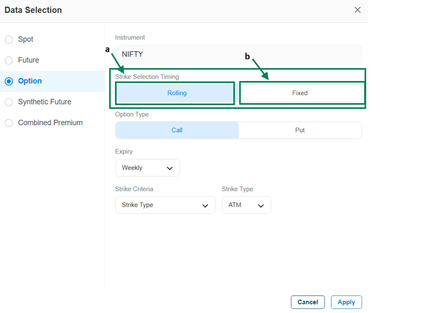The image size is (441, 313).
Task: Close the Data Selection dialog
Action: coord(357,10)
